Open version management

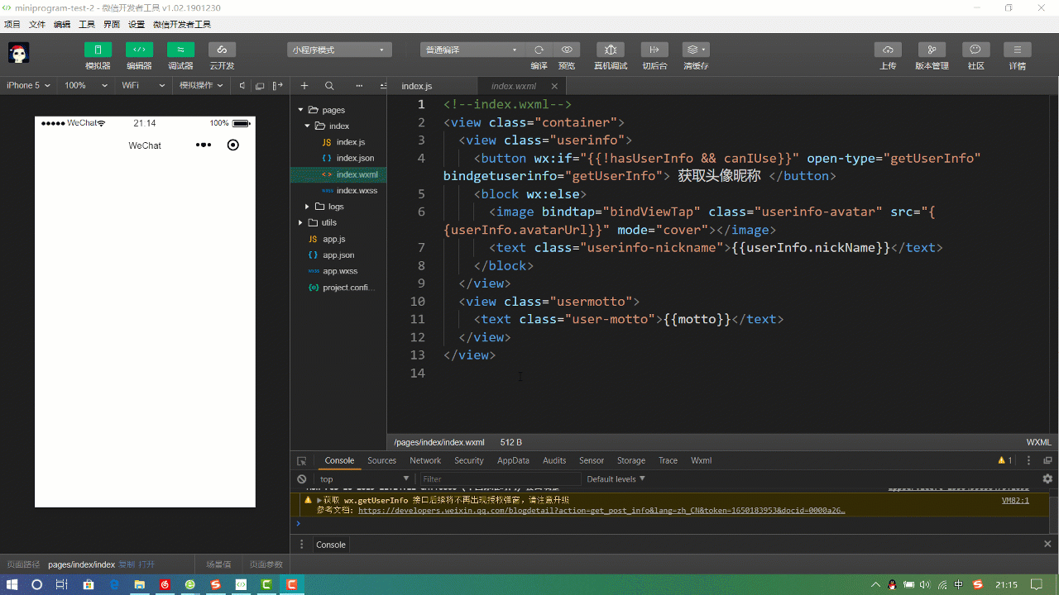pyautogui.click(x=932, y=50)
